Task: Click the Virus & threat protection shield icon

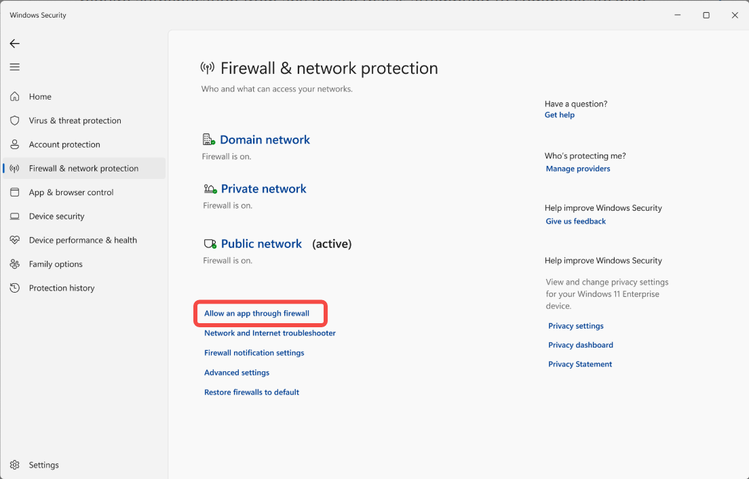Action: click(15, 120)
